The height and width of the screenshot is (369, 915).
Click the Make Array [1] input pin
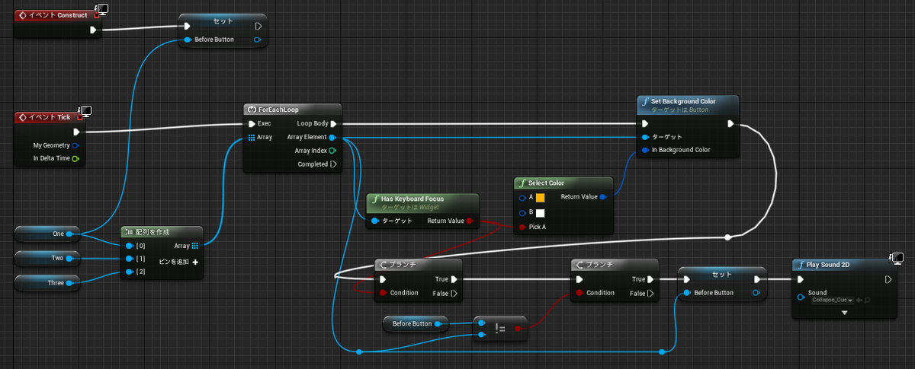pyautogui.click(x=129, y=259)
